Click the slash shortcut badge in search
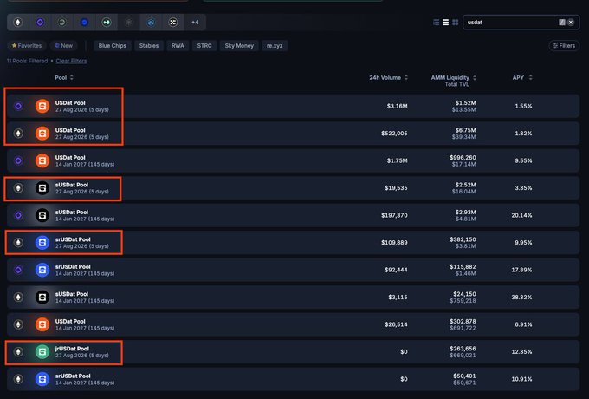589x399 pixels. (561, 23)
